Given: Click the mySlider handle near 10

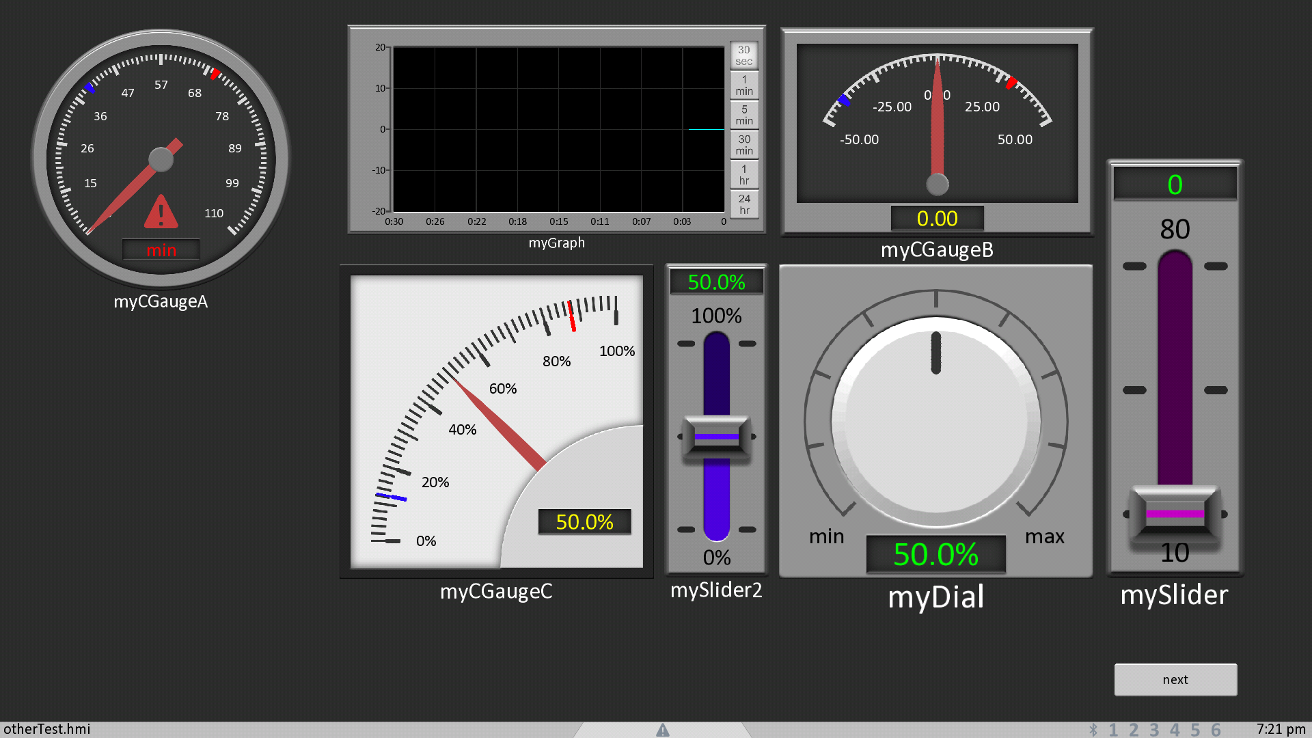Looking at the screenshot, I should [x=1175, y=513].
